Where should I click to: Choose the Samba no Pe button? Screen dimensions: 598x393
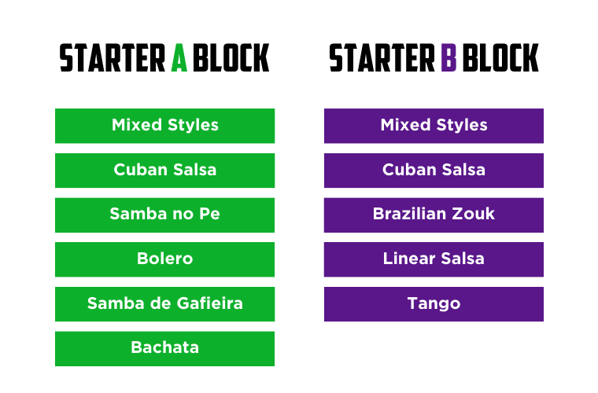pyautogui.click(x=164, y=215)
